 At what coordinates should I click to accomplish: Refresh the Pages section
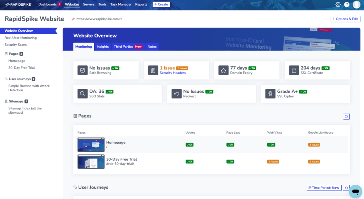[346, 117]
